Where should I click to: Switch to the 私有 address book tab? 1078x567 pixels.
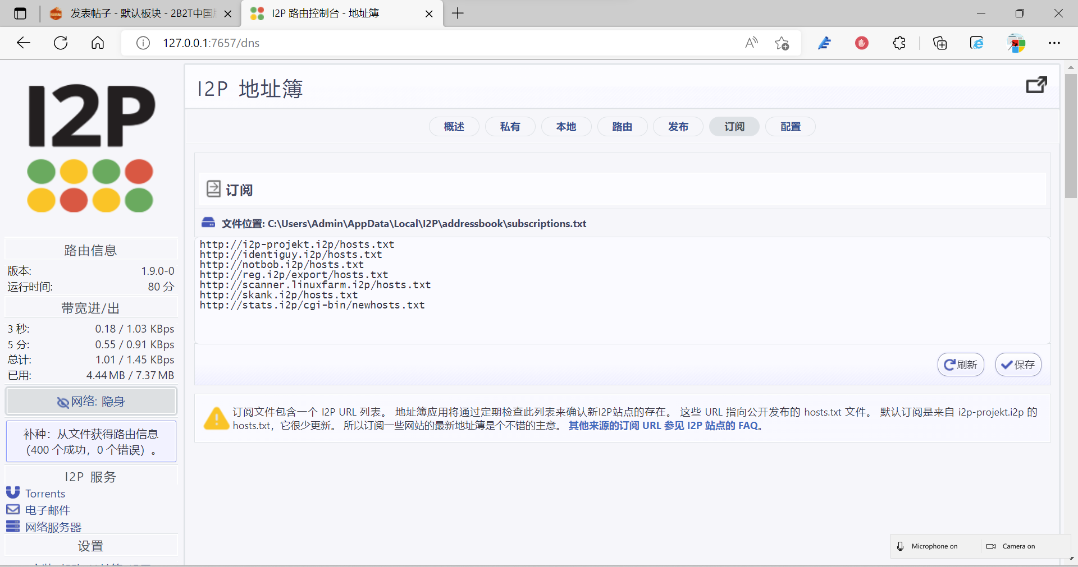(510, 127)
